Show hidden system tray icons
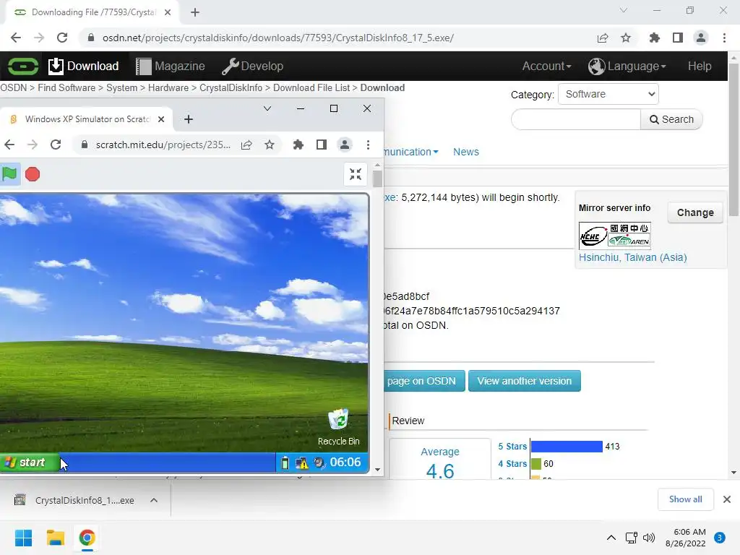 point(611,538)
